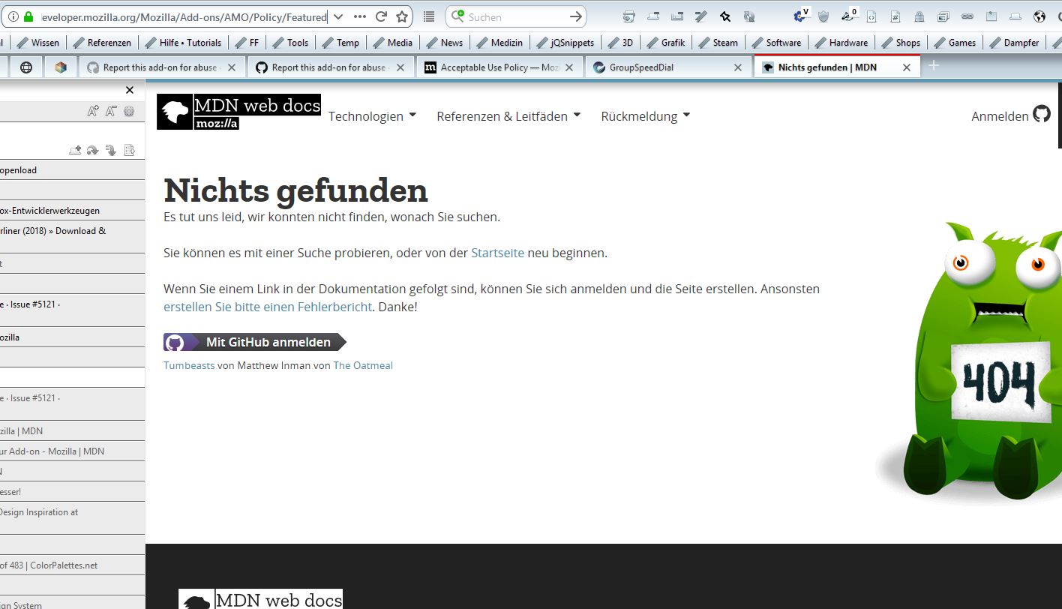Expand the Technologien dropdown menu

pos(372,116)
